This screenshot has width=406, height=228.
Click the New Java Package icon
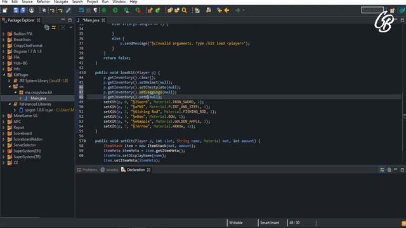click(x=150, y=10)
